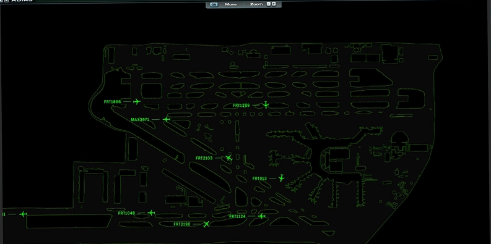Select the FRT1048 aircraft icon

coord(151,212)
